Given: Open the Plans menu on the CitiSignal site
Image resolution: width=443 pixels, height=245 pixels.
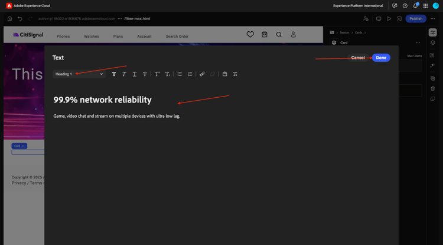Looking at the screenshot, I should (x=118, y=37).
